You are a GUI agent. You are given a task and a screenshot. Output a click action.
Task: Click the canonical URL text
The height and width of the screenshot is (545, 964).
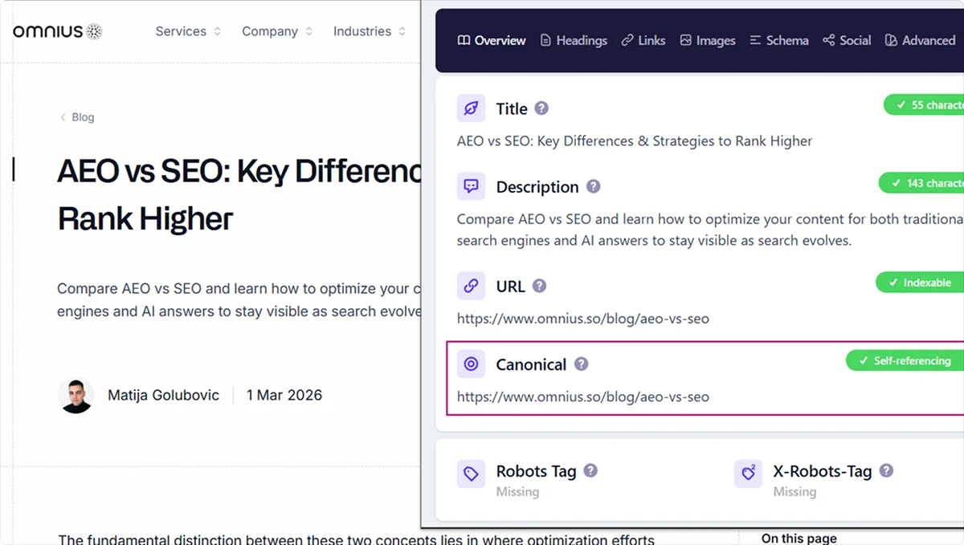(x=582, y=396)
